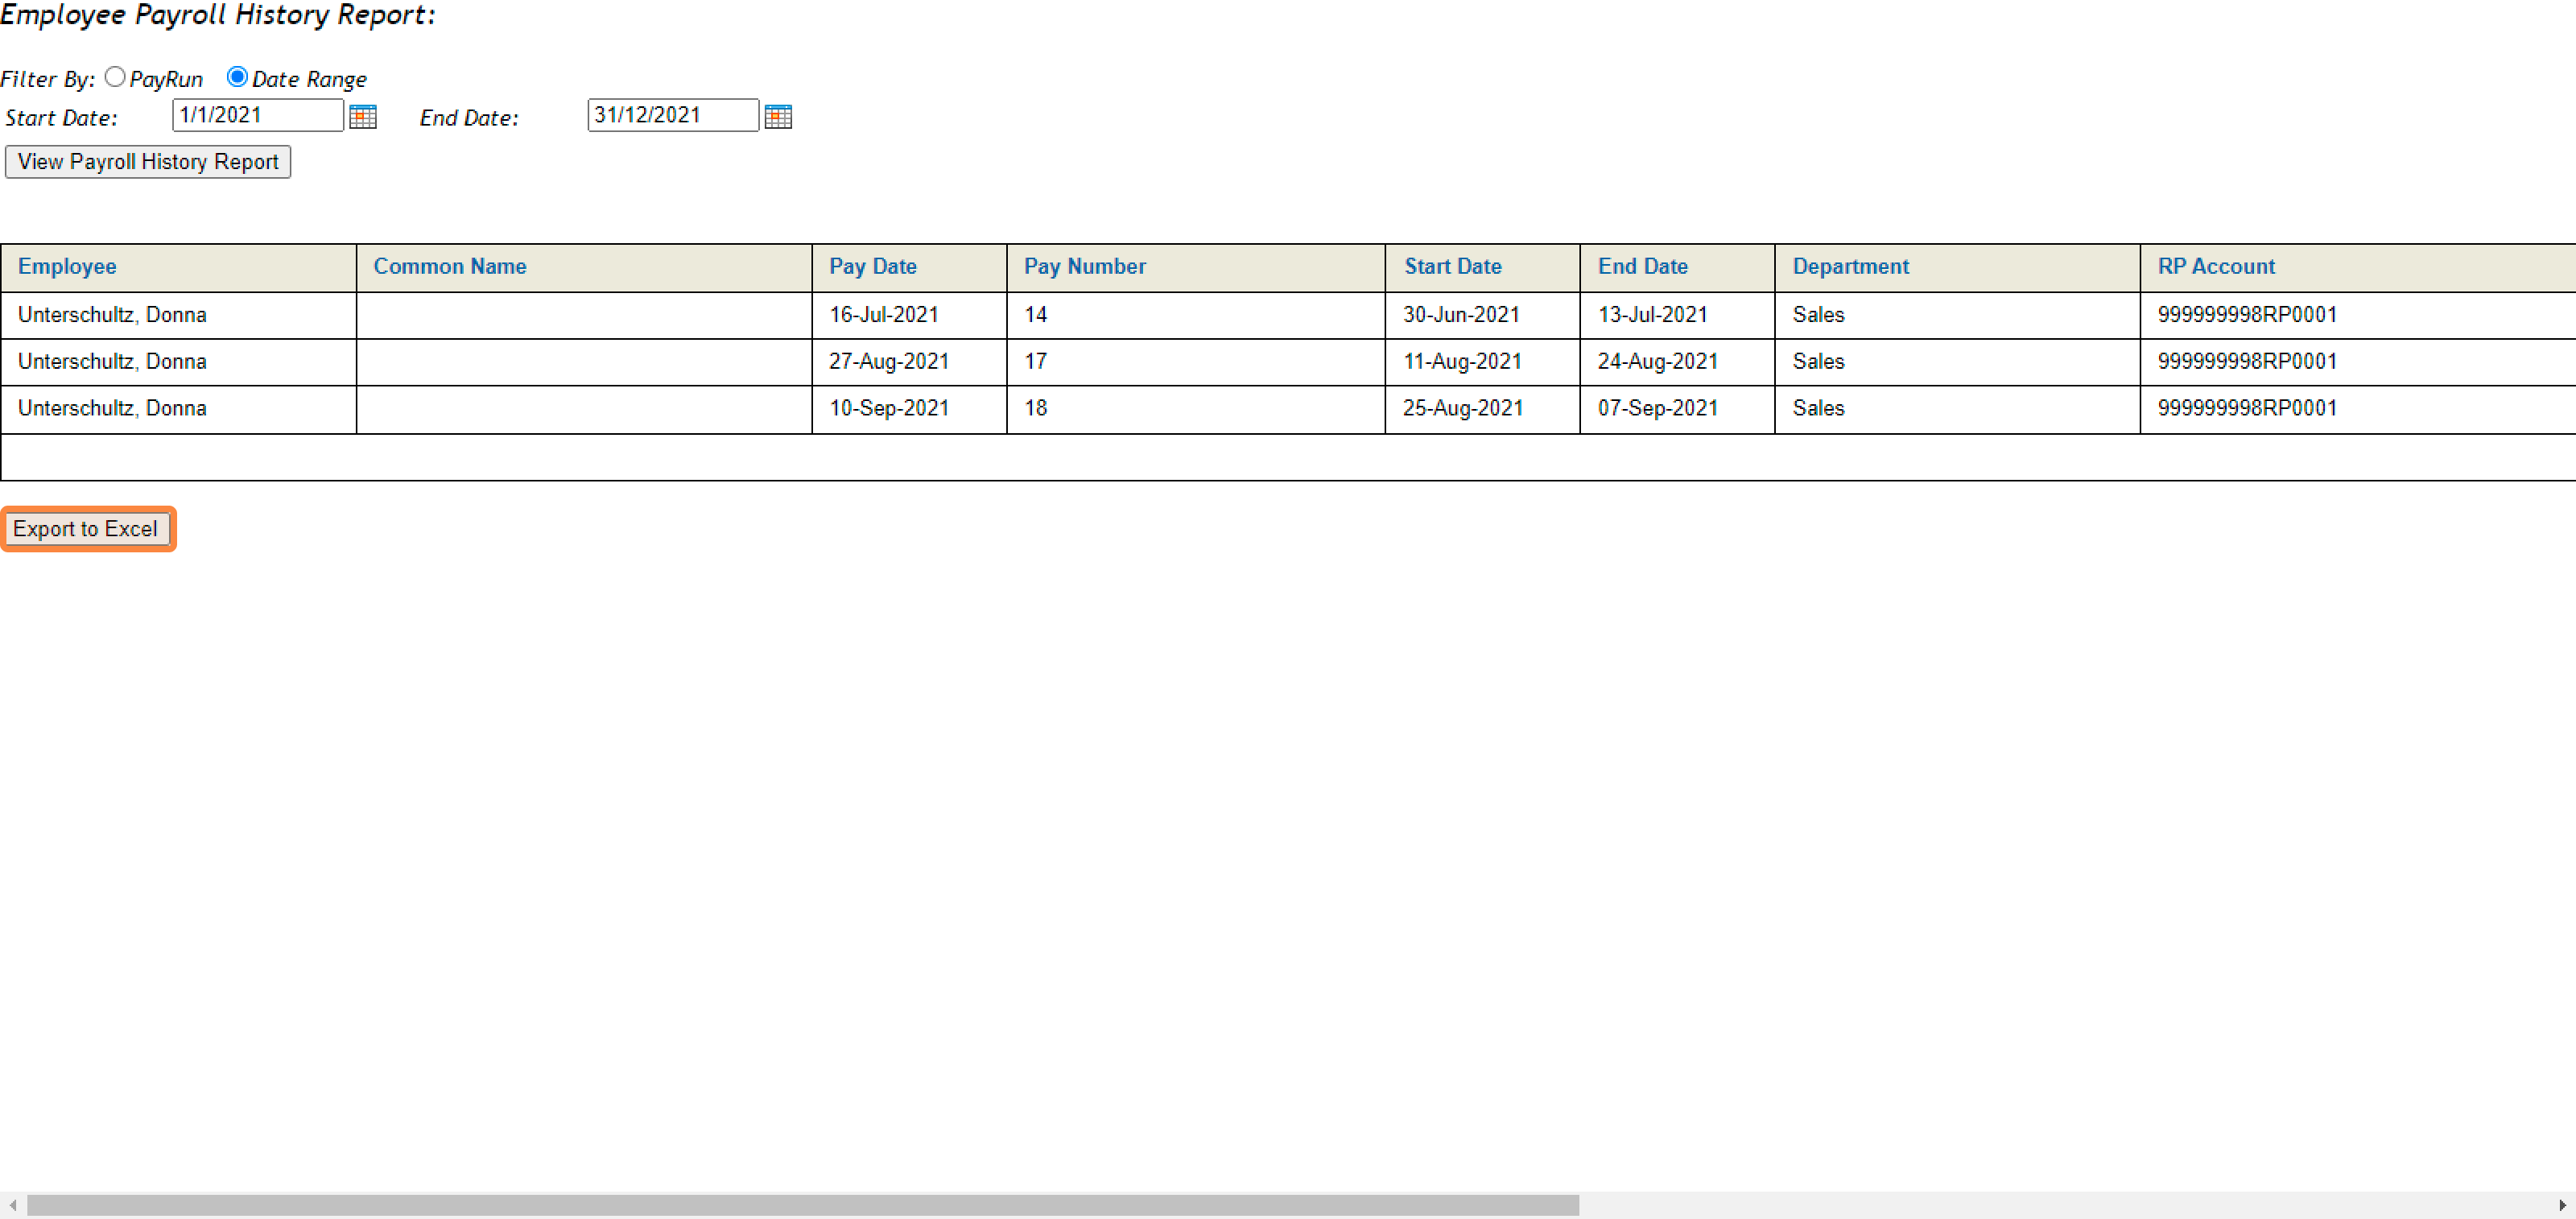Click pay number 17 cell
The width and height of the screenshot is (2576, 1219).
click(1196, 362)
